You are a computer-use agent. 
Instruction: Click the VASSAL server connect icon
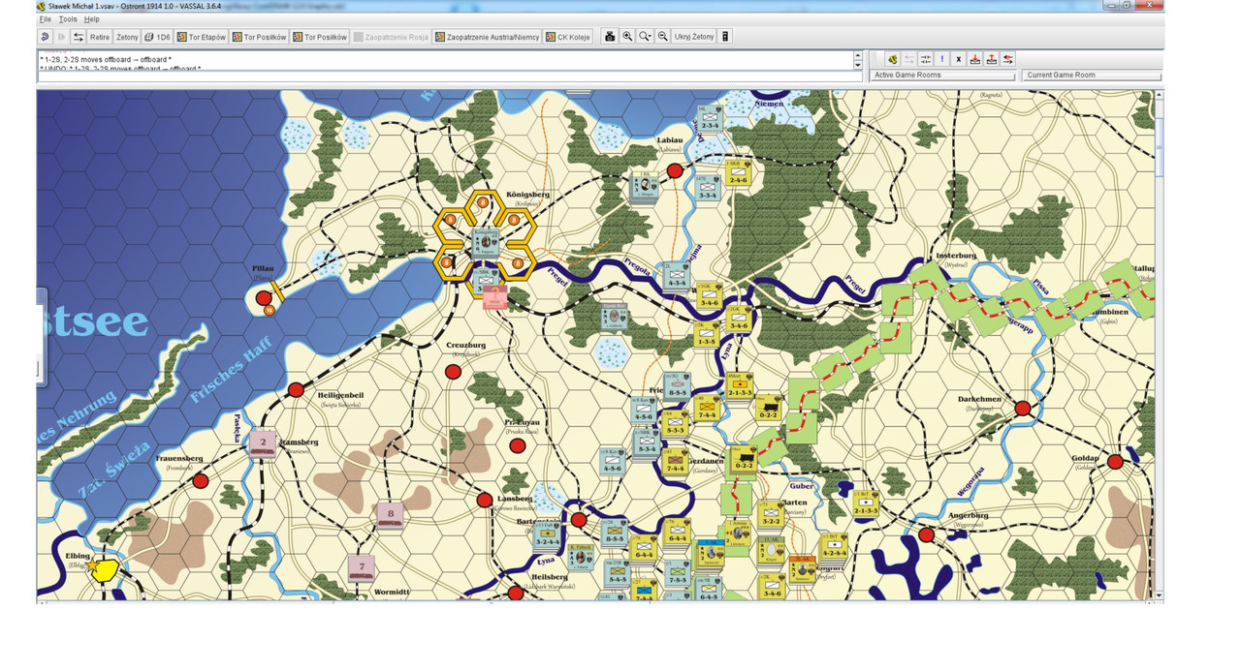point(892,59)
